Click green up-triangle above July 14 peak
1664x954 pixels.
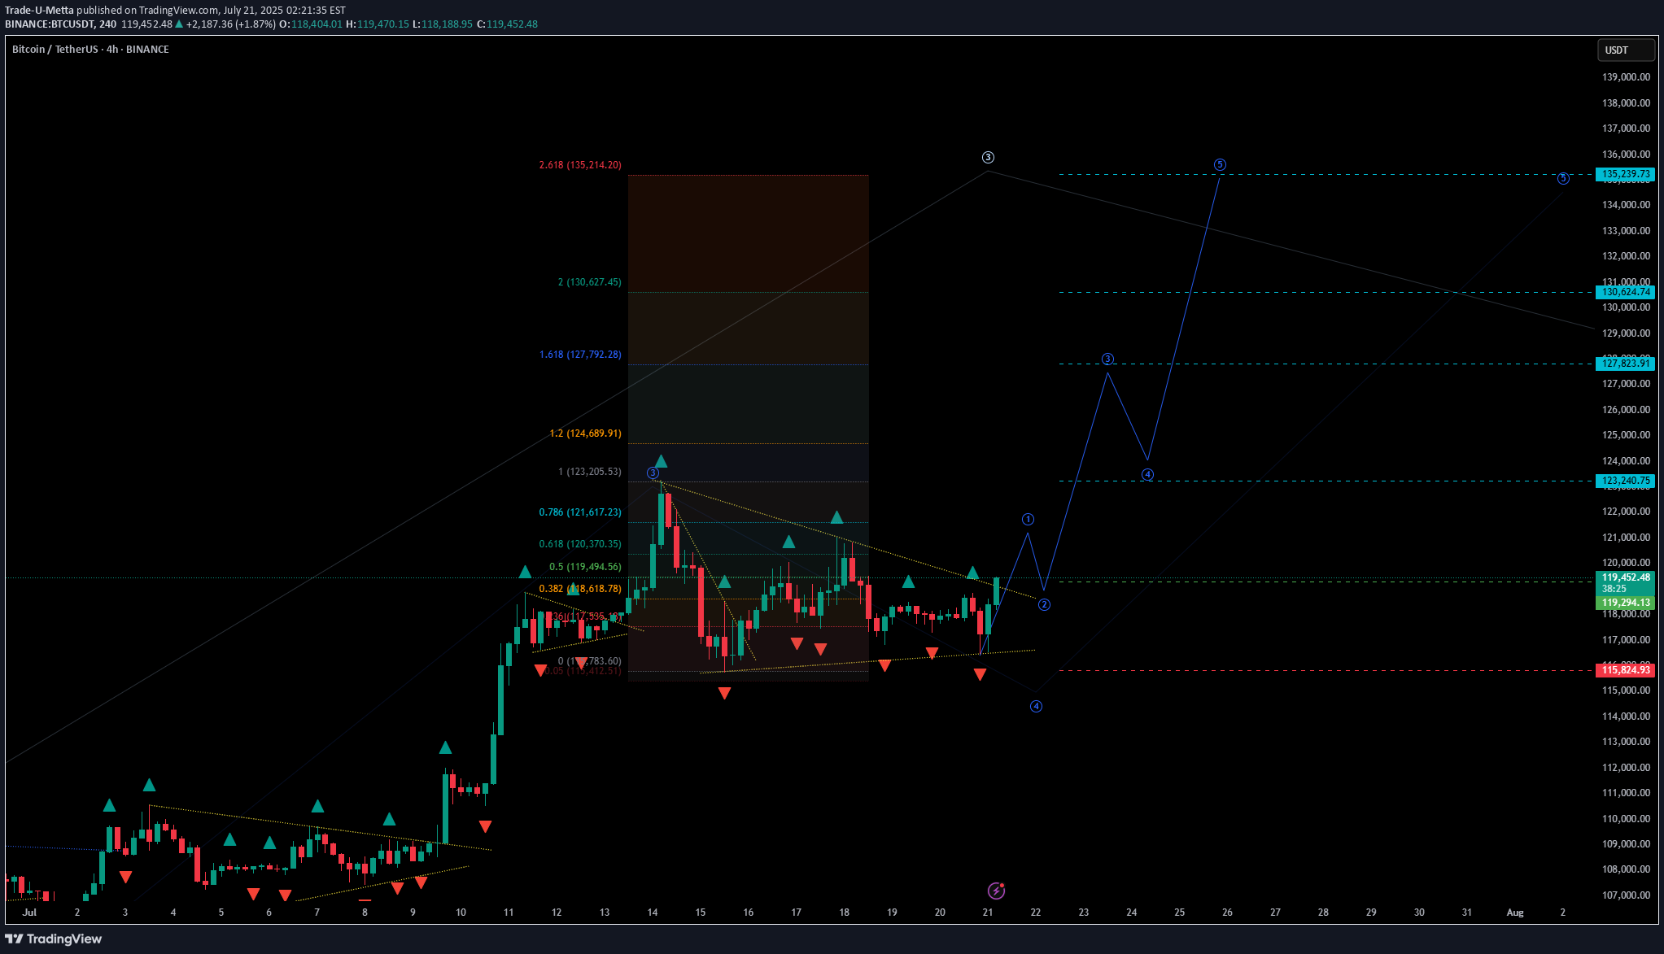coord(661,461)
